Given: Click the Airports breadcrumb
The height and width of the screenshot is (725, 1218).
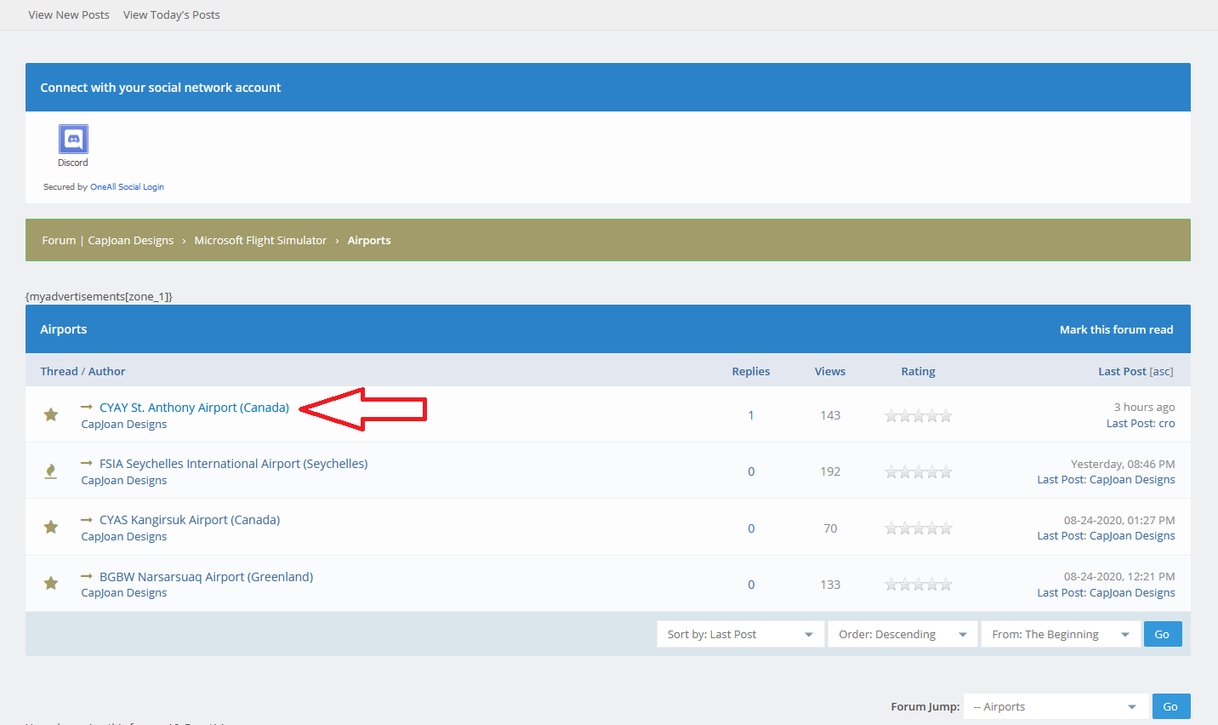Looking at the screenshot, I should point(369,240).
